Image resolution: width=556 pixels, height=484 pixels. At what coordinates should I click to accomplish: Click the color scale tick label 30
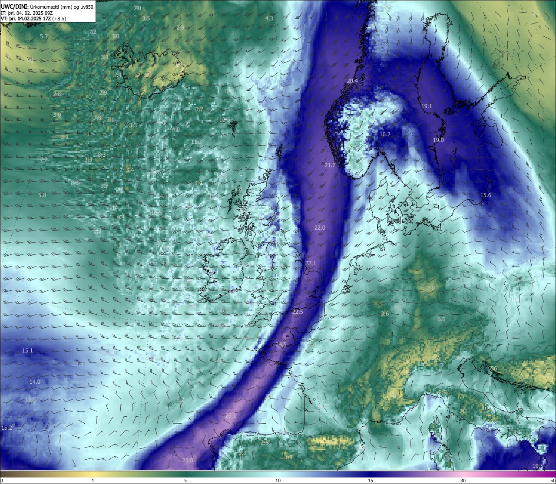tap(463, 481)
